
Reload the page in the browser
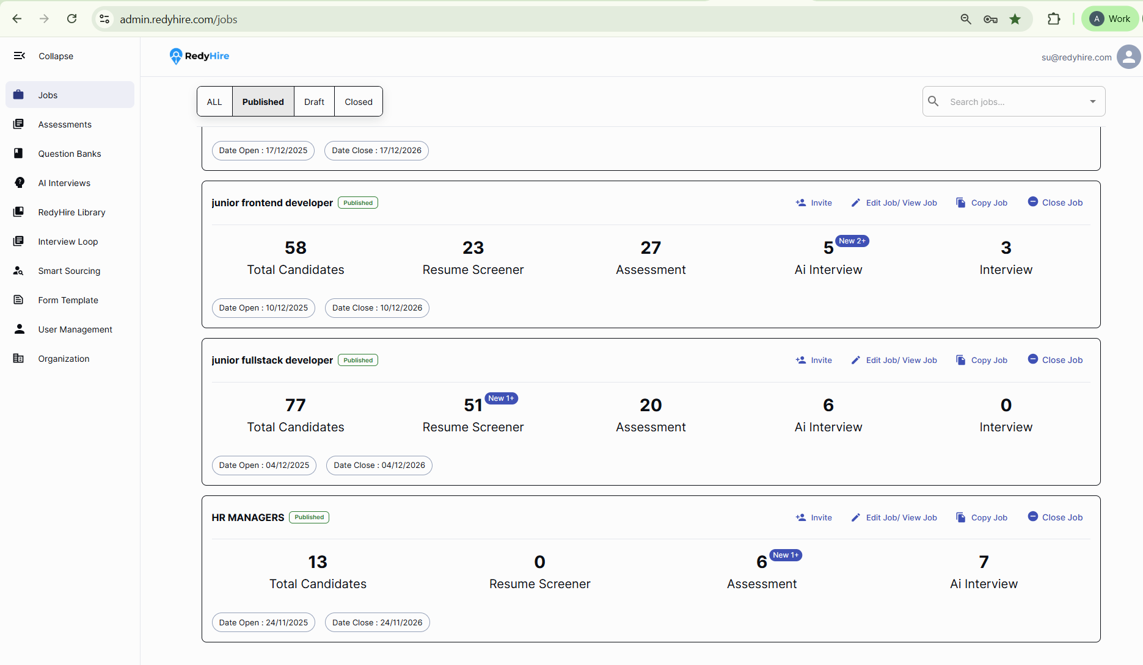pos(71,19)
